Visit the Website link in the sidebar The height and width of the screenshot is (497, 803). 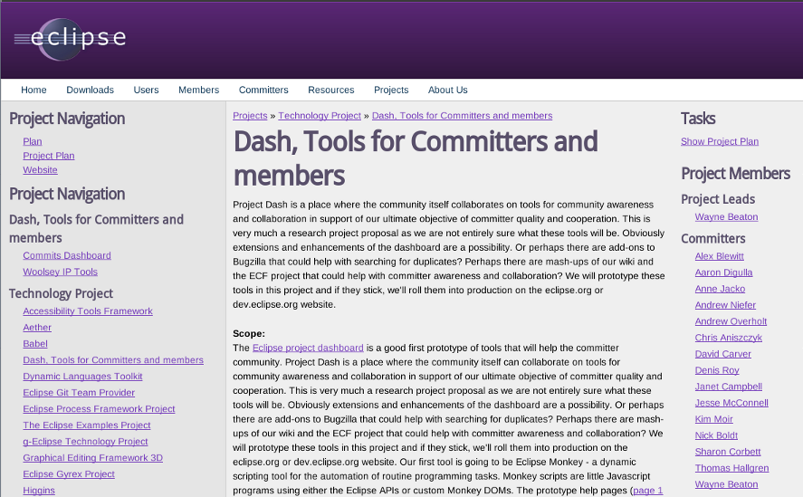[x=40, y=170]
